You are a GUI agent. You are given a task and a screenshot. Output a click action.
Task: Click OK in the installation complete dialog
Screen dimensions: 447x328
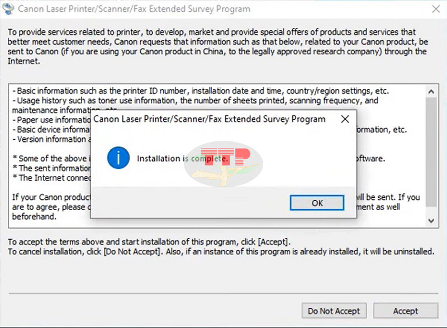(x=317, y=203)
